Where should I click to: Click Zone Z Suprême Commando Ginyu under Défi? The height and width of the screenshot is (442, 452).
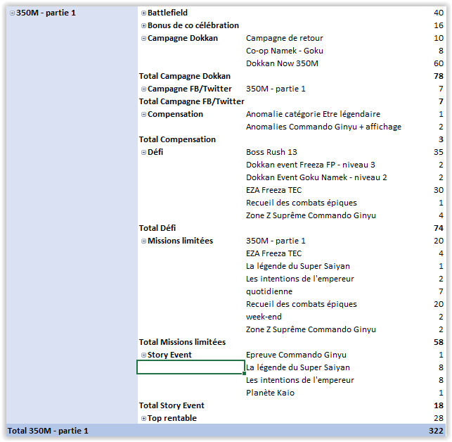pyautogui.click(x=311, y=215)
